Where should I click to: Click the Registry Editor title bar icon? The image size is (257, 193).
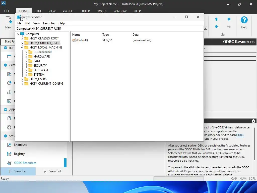point(19,17)
